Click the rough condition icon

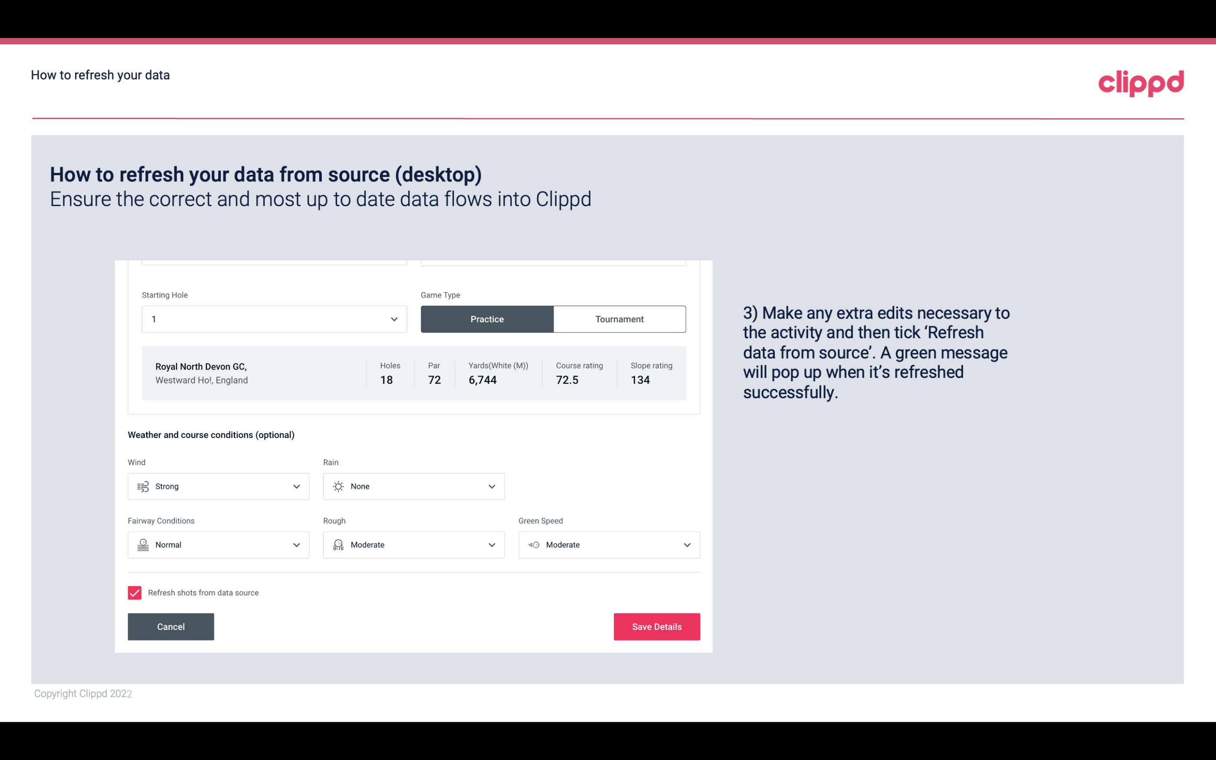[x=338, y=545]
